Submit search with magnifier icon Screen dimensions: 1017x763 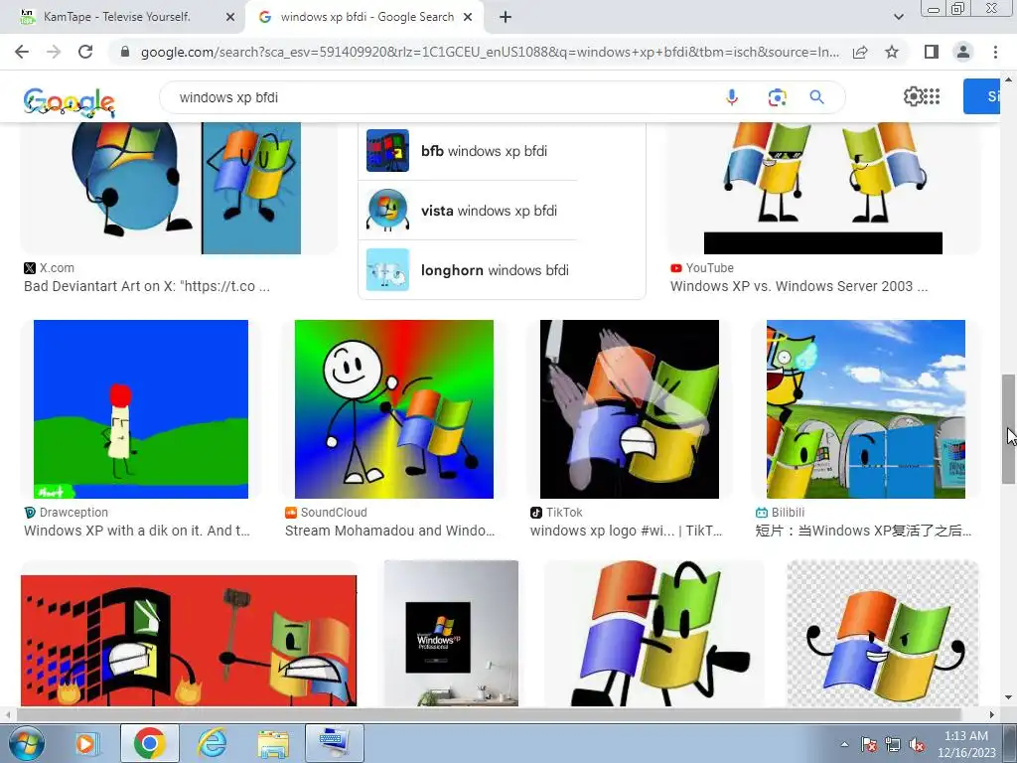817,97
